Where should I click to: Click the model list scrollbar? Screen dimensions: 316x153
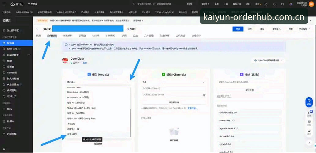click(x=130, y=123)
